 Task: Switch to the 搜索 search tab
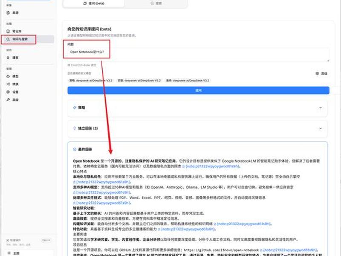pos(156,3)
